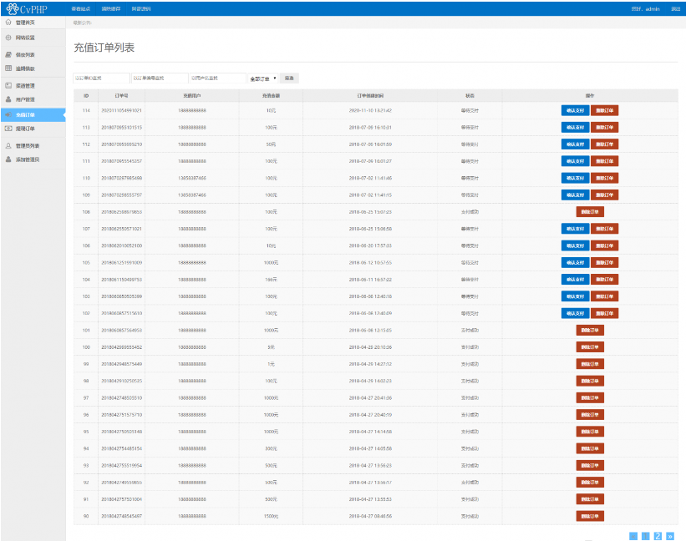Open 管理员列表 icon in sidebar
This screenshot has height=541, width=691.
8,145
